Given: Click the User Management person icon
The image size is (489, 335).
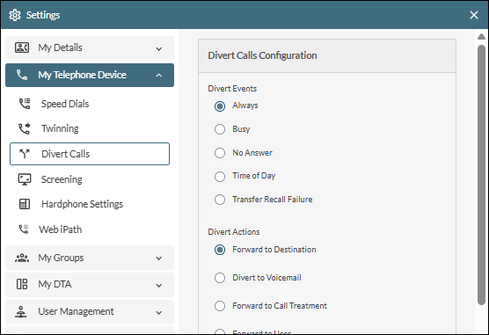Looking at the screenshot, I should (21, 311).
